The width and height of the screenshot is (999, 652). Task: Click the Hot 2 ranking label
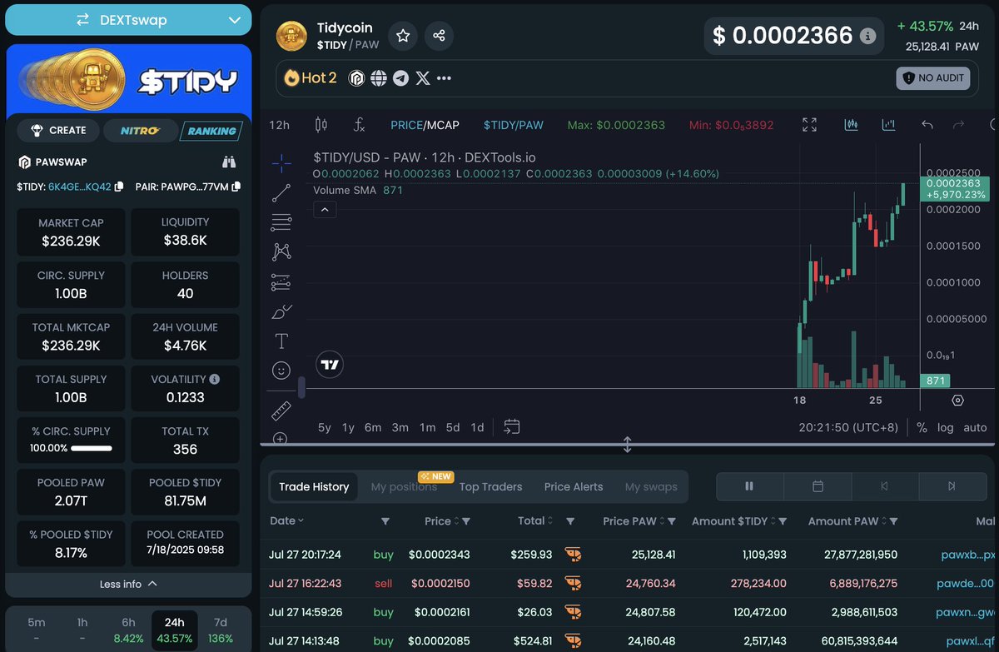pyautogui.click(x=311, y=77)
